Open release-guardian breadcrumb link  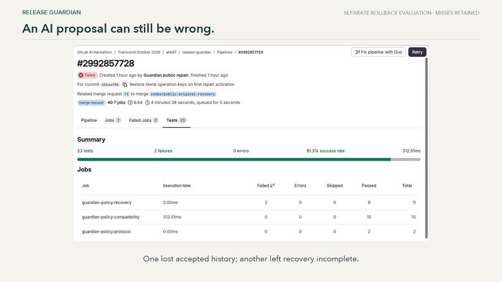[x=197, y=52]
